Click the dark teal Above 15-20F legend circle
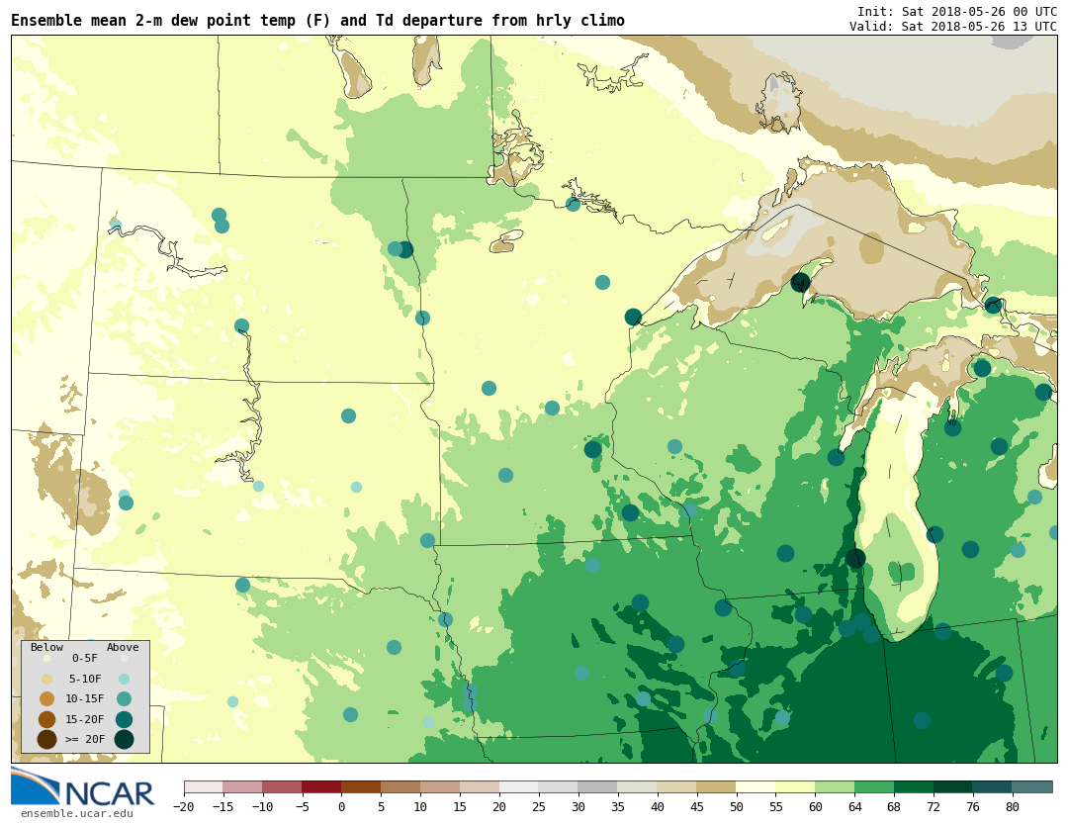 tap(124, 719)
